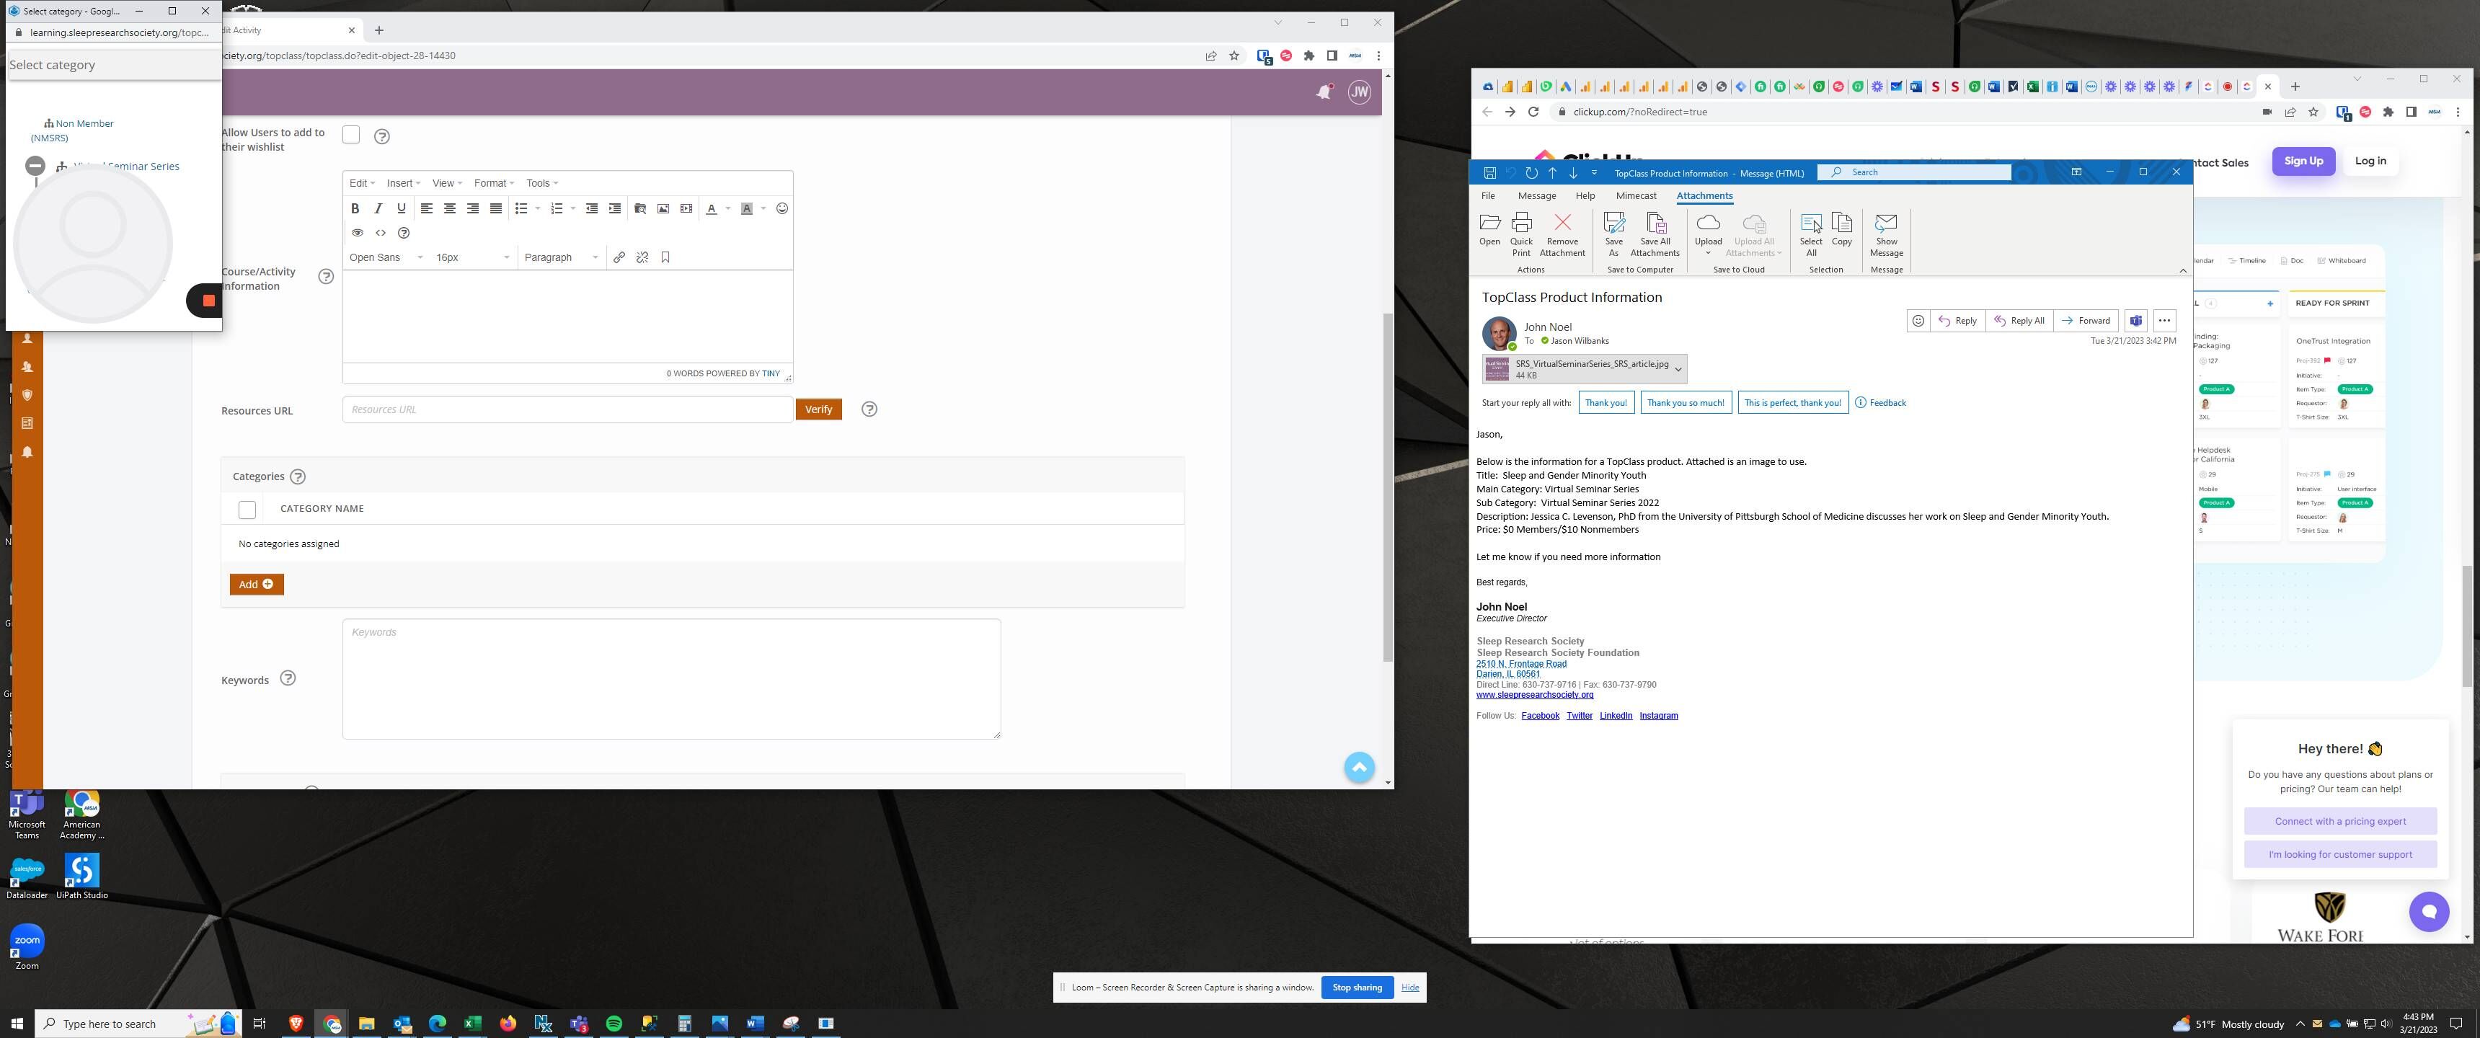Click the TopClass page vertical scrollbar
Image resolution: width=2480 pixels, height=1038 pixels.
tap(1387, 487)
